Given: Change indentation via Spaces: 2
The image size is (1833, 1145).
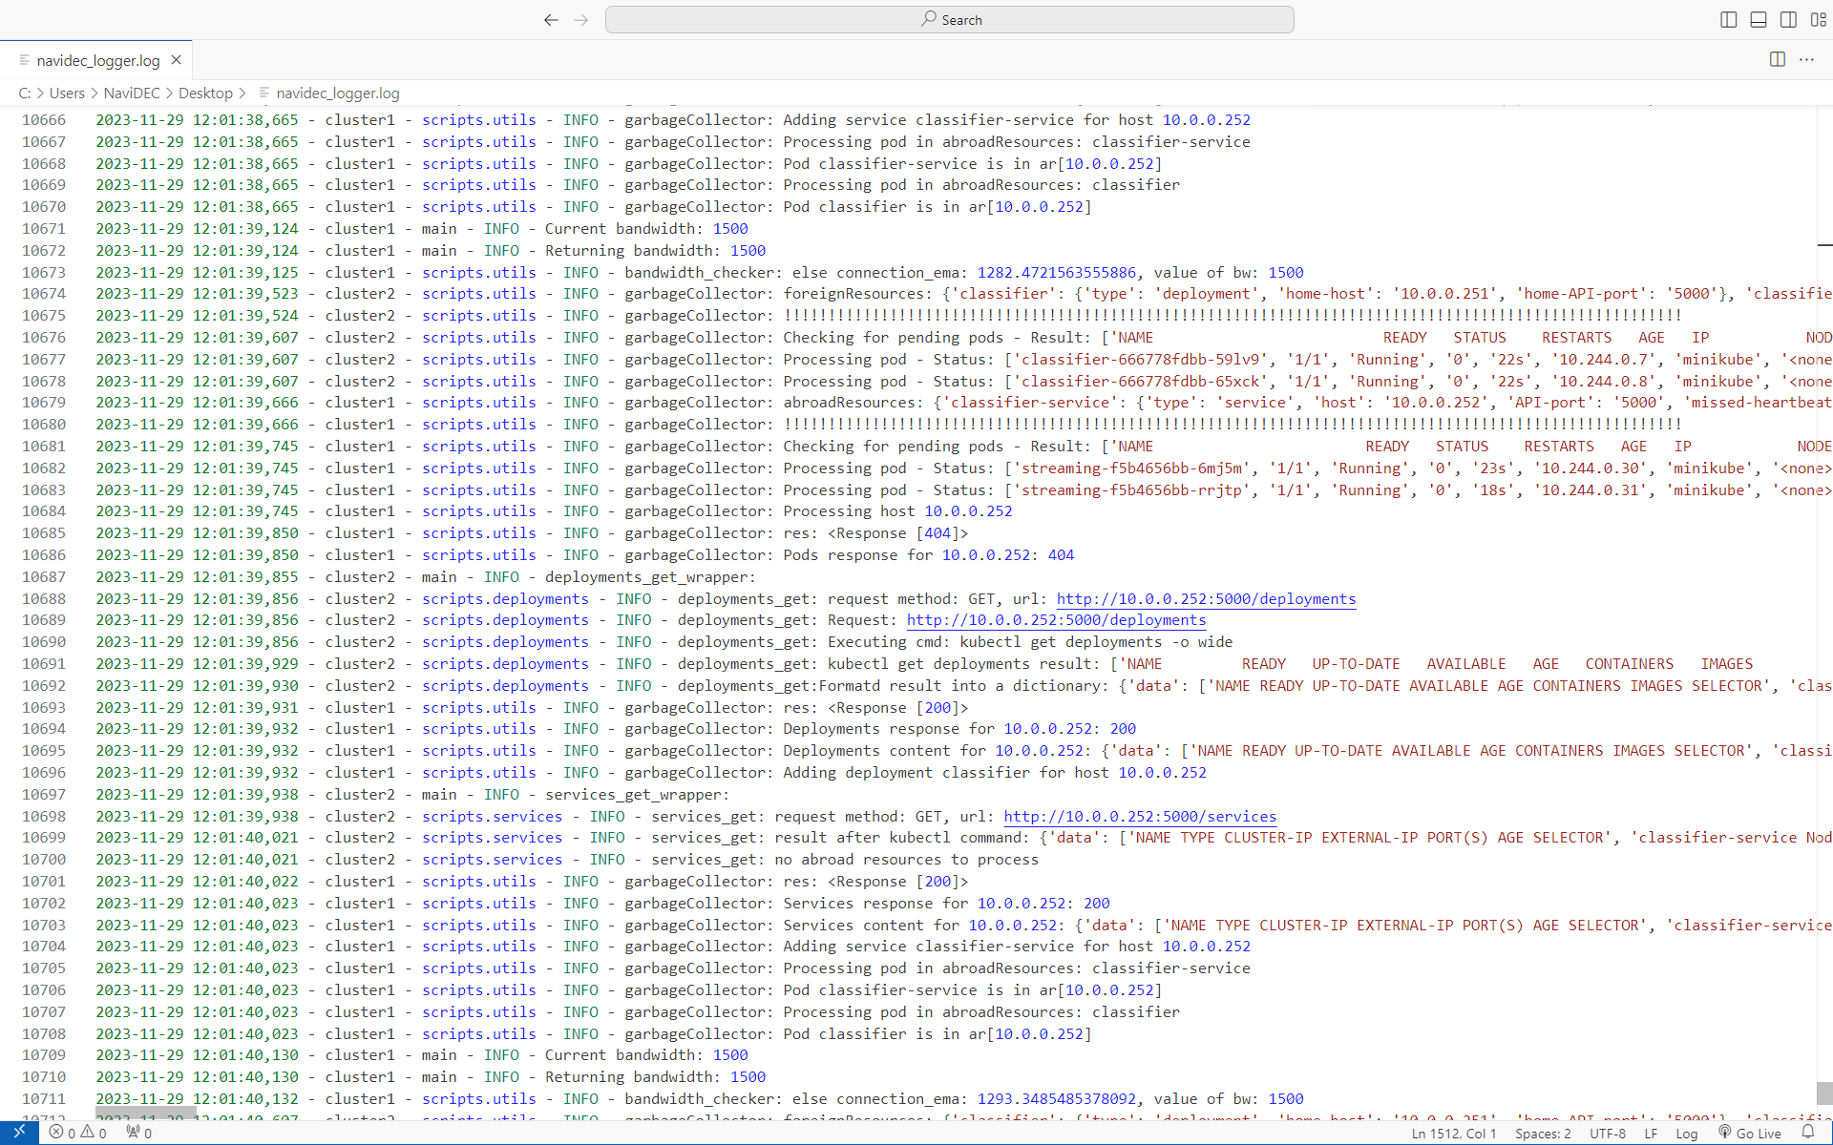Looking at the screenshot, I should tap(1543, 1134).
